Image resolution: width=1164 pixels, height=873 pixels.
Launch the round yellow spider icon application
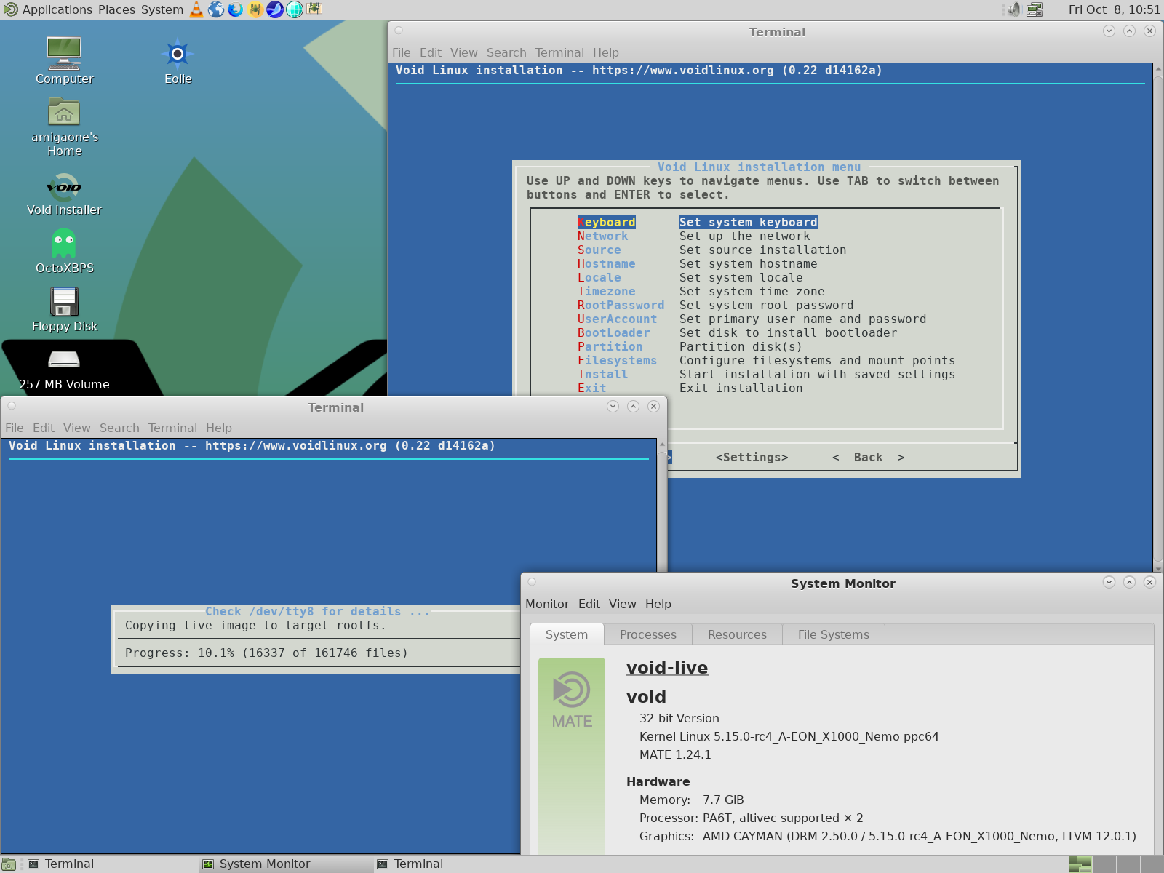pyautogui.click(x=255, y=9)
